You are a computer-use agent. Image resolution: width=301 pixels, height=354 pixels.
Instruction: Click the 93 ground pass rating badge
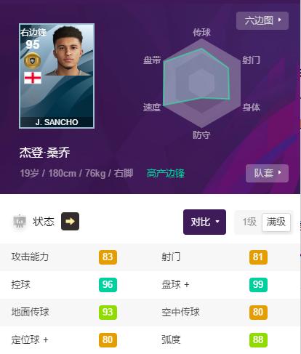108,312
